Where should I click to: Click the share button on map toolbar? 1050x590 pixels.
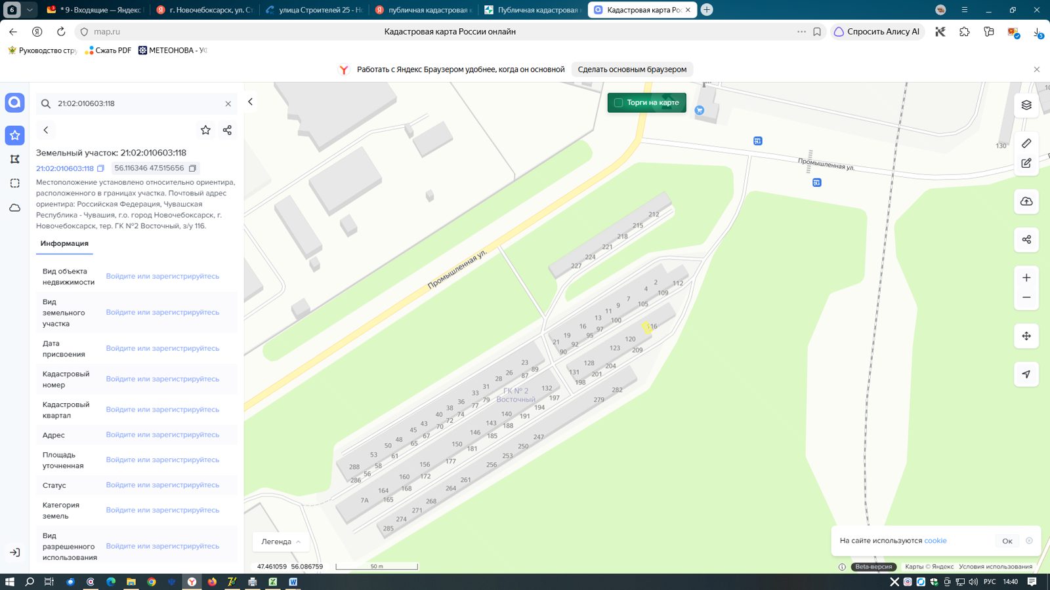tap(1026, 239)
